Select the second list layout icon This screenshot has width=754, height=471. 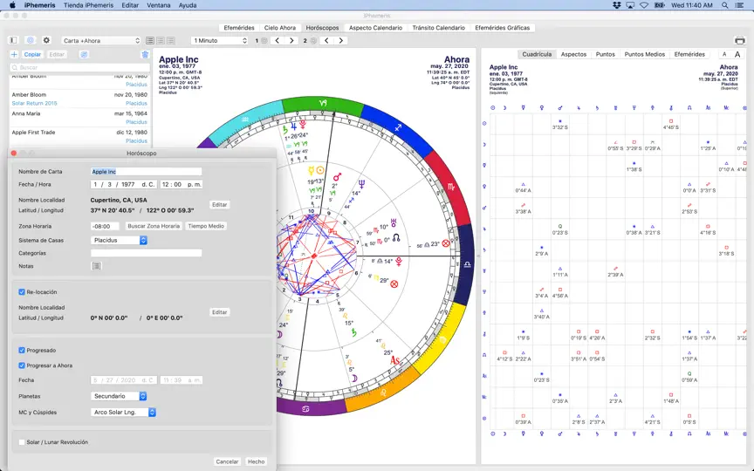click(161, 41)
